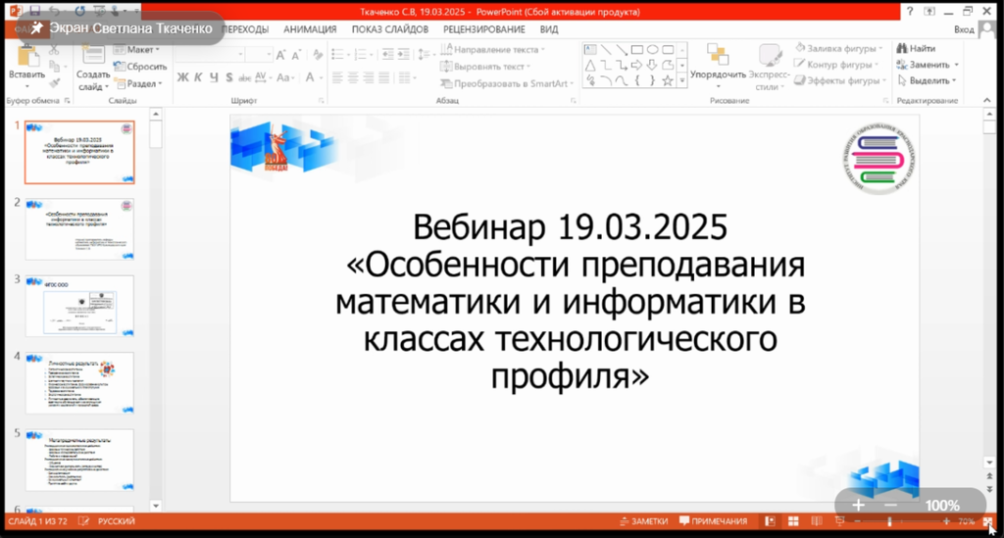
Task: Select the Star shape in gallery
Action: tap(668, 80)
